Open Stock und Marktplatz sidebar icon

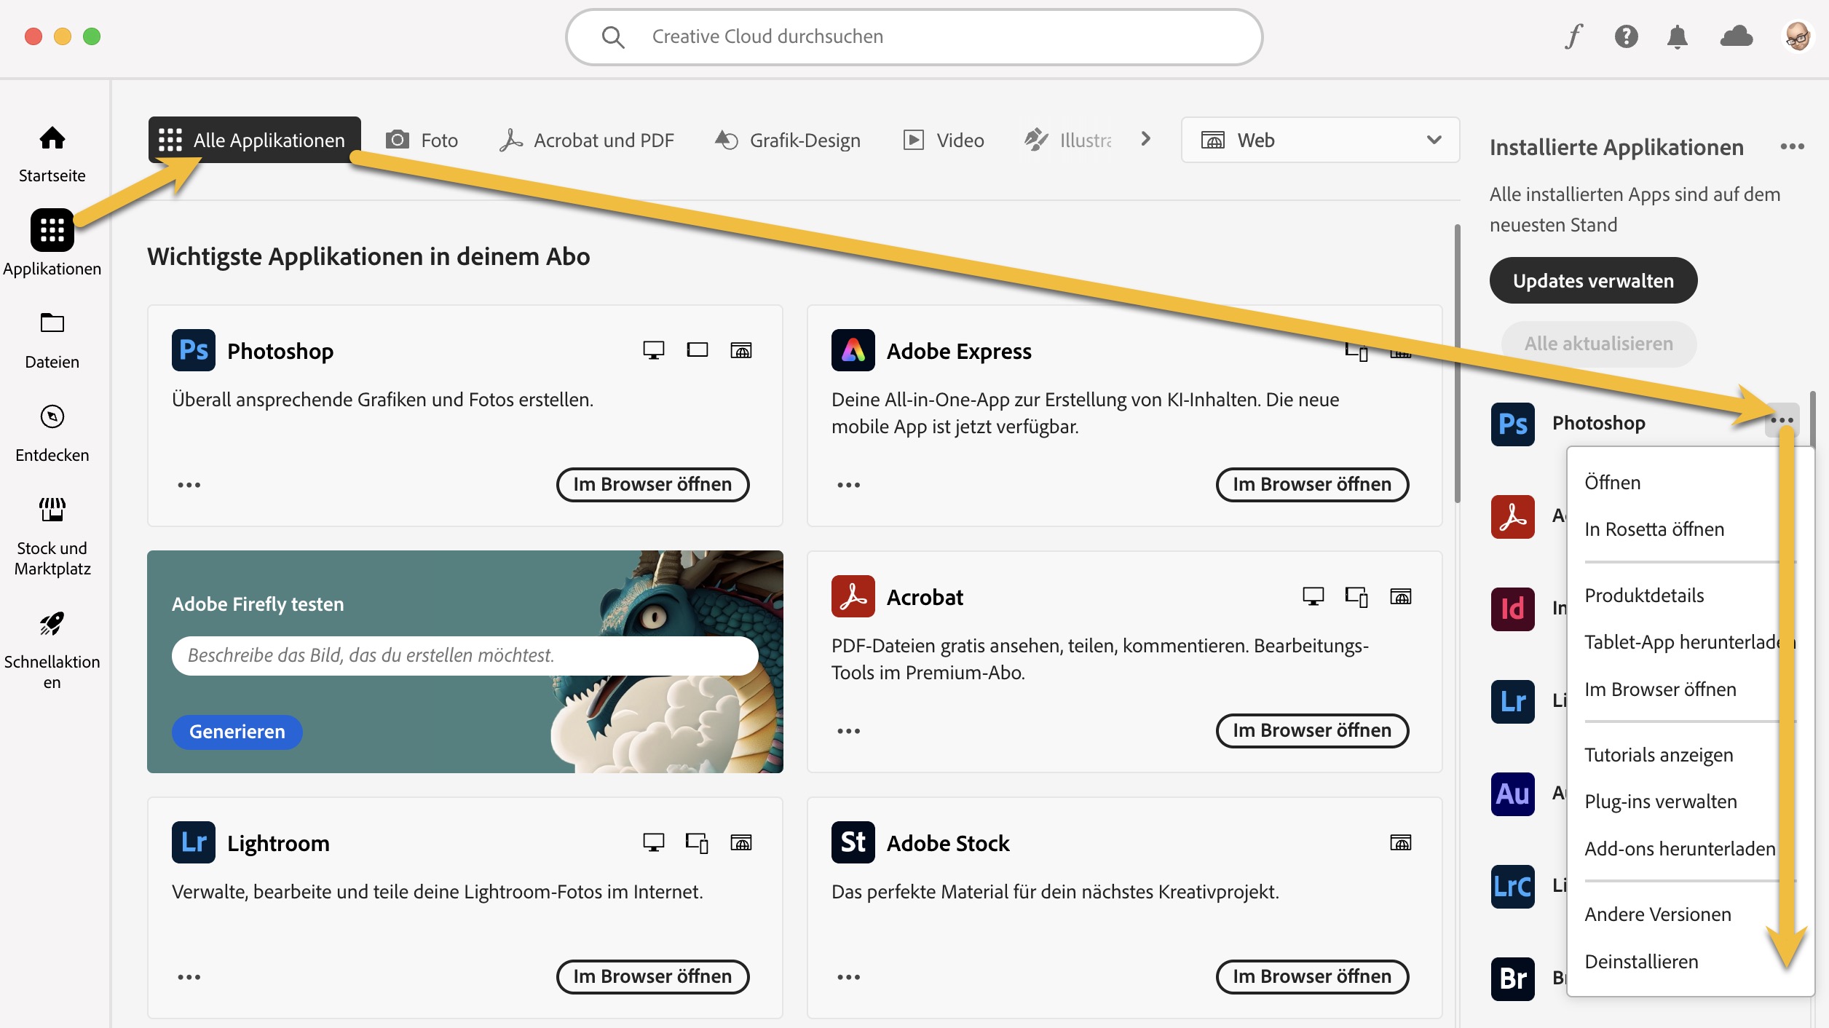tap(52, 510)
